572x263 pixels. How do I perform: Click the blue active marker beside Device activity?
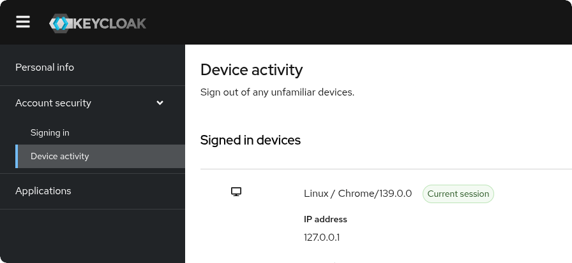pyautogui.click(x=17, y=157)
